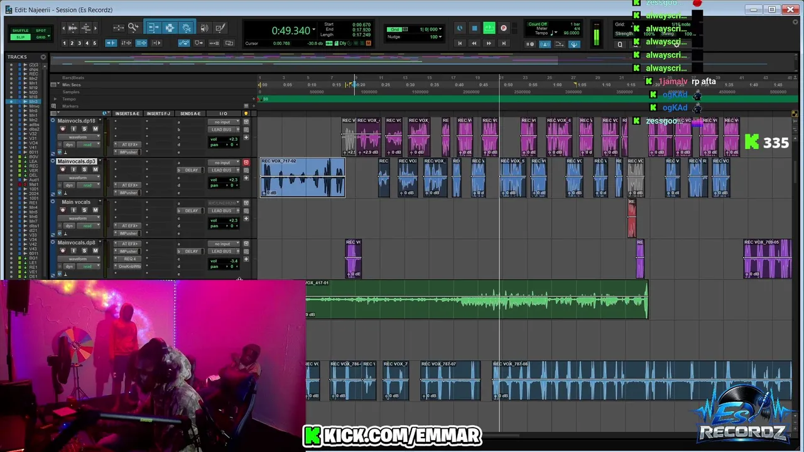Select the I/O column header
Viewport: 804px width, 452px height.
coord(224,114)
